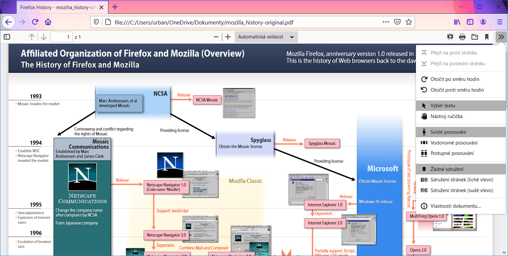This screenshot has height=256, width=508.
Task: Choose Svislé posouvání scrolling mode
Action: (x=461, y=132)
